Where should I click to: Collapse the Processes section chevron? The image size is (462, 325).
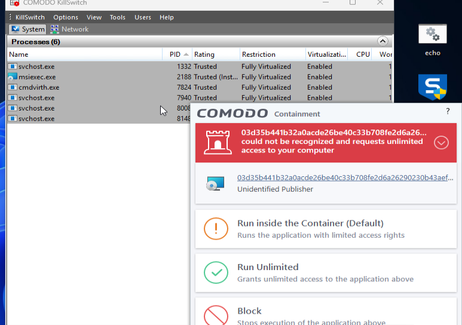pos(383,41)
